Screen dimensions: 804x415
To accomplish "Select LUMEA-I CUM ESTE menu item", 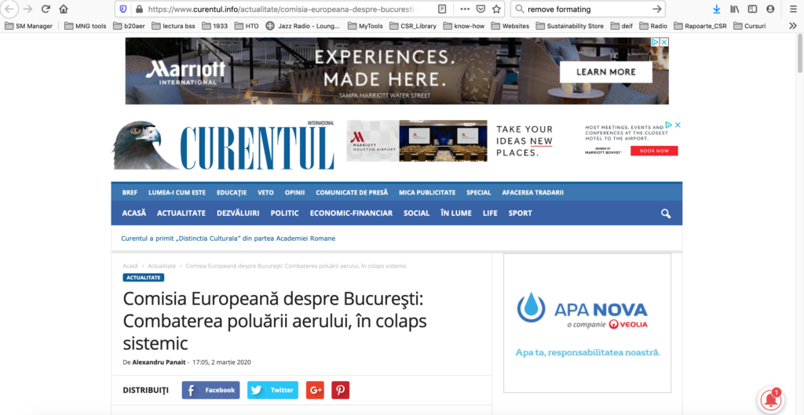I will pos(177,193).
